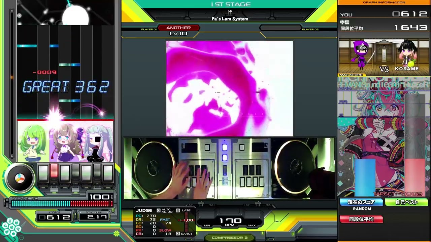Click the YOU score 0612 in graph panel
The height and width of the screenshot is (242, 431).
[x=410, y=14]
